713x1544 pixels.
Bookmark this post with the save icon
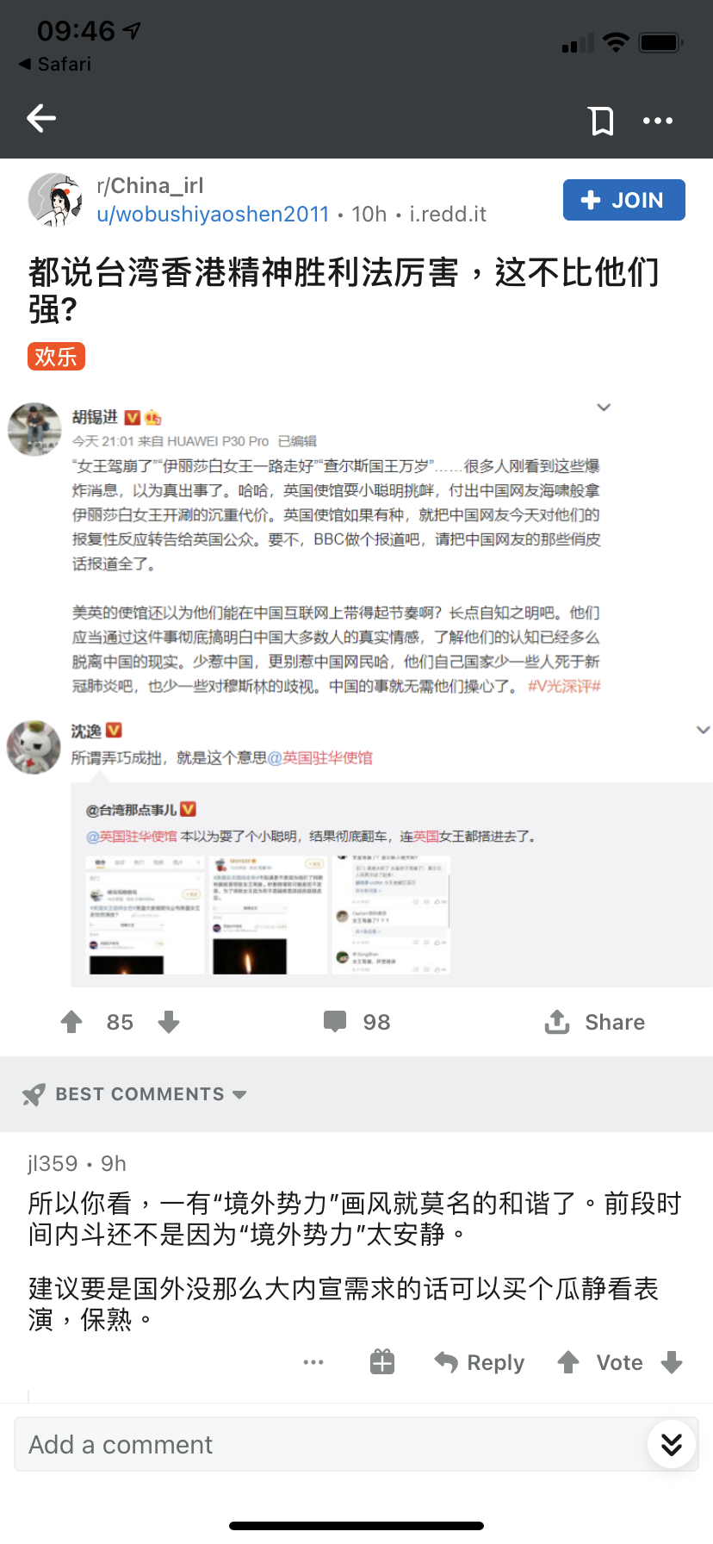click(602, 121)
